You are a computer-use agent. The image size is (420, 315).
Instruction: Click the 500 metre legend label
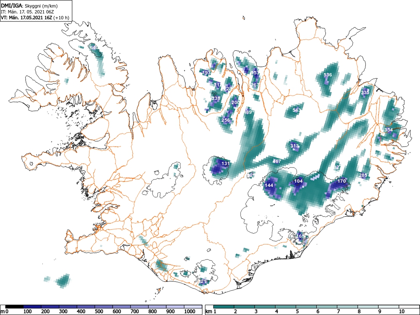pos(99,311)
